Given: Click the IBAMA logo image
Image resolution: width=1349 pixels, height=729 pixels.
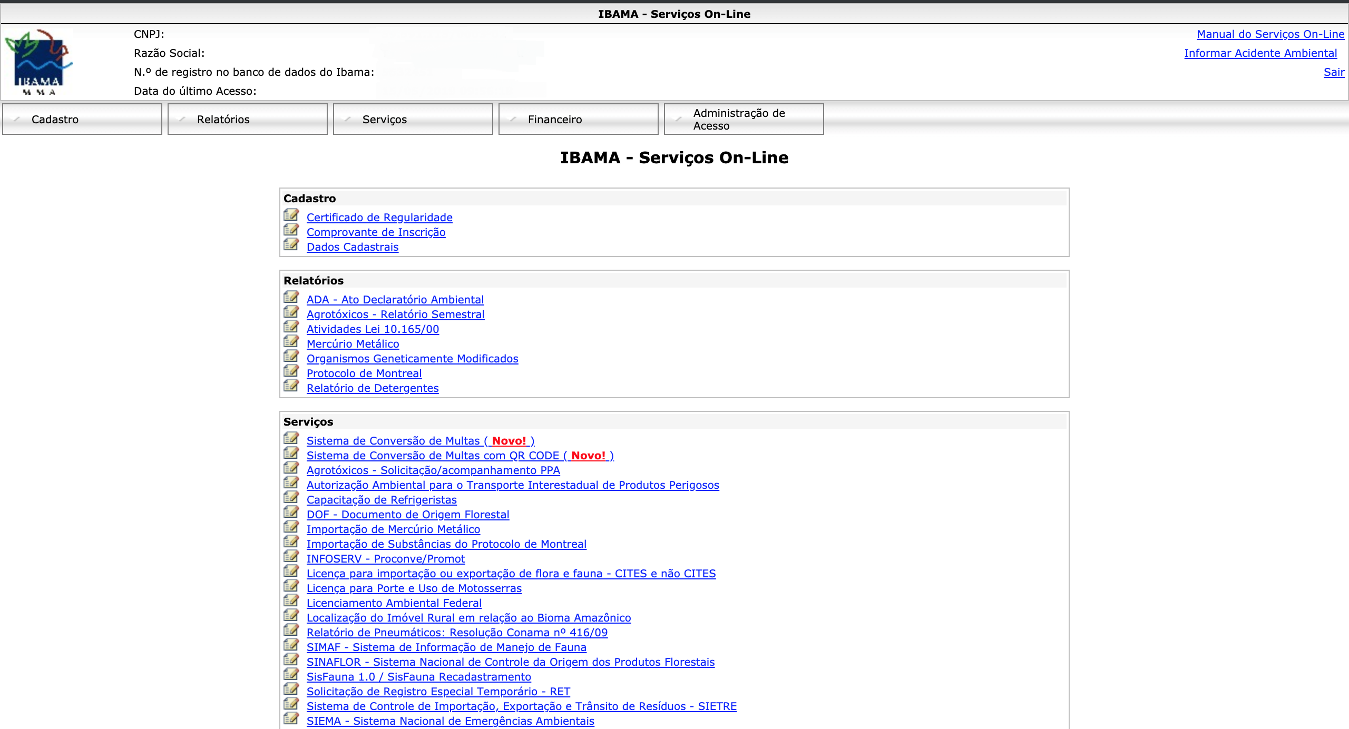Looking at the screenshot, I should [x=38, y=62].
